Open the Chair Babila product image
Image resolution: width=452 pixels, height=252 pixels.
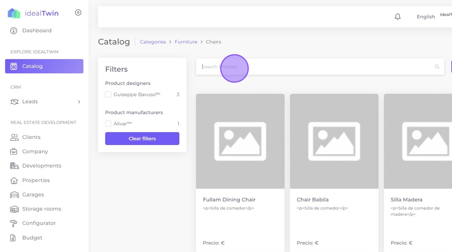point(334,141)
